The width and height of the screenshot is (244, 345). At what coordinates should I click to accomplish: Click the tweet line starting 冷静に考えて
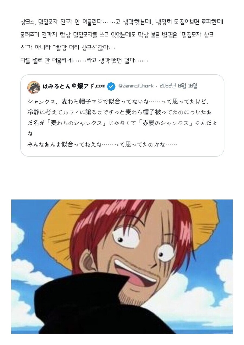(122, 112)
